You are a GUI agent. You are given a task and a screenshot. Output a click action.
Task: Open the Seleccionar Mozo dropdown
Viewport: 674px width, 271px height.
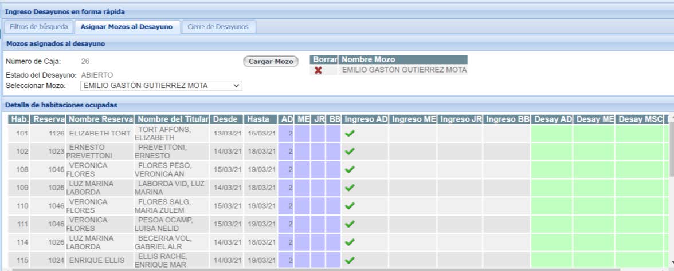pos(161,86)
